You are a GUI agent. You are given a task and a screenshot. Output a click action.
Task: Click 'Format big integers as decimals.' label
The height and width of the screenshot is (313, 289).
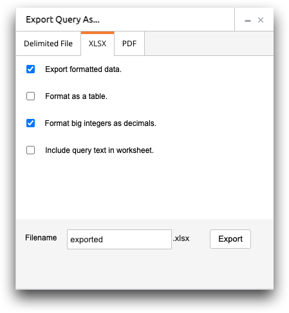tap(100, 123)
